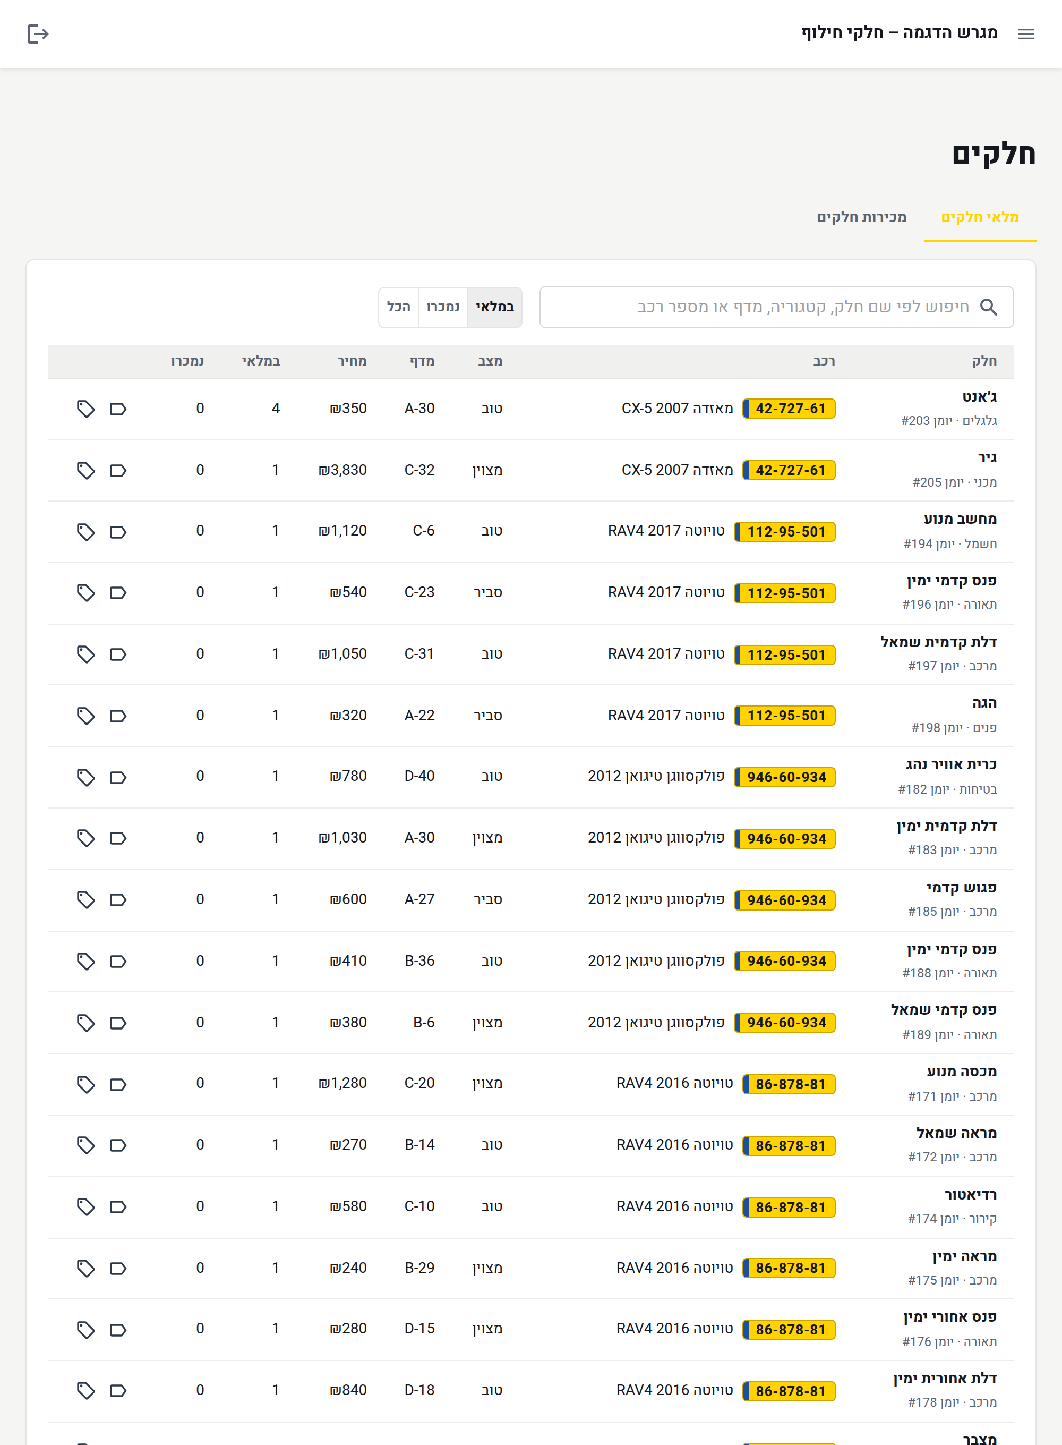The height and width of the screenshot is (1445, 1062).
Task: Click the price tag icon in the גיר row
Action: pyautogui.click(x=85, y=471)
